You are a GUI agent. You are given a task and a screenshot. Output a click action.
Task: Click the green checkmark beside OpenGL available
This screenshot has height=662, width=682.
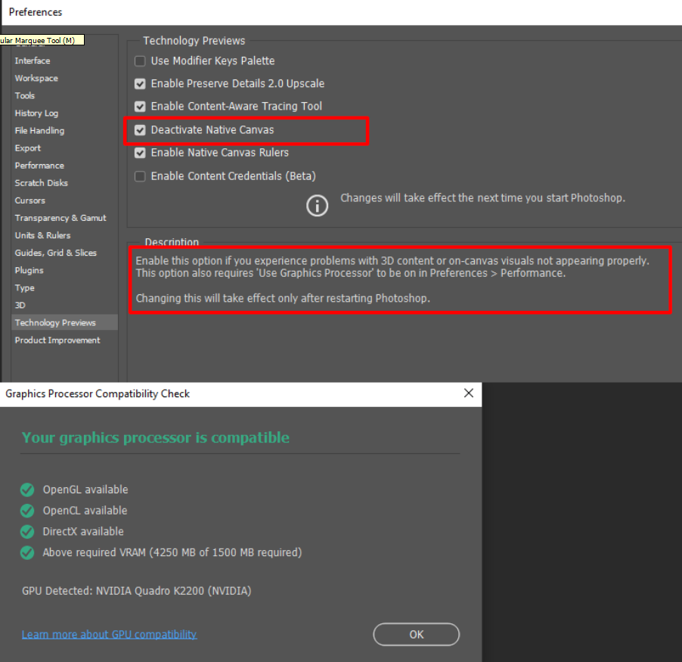[27, 490]
